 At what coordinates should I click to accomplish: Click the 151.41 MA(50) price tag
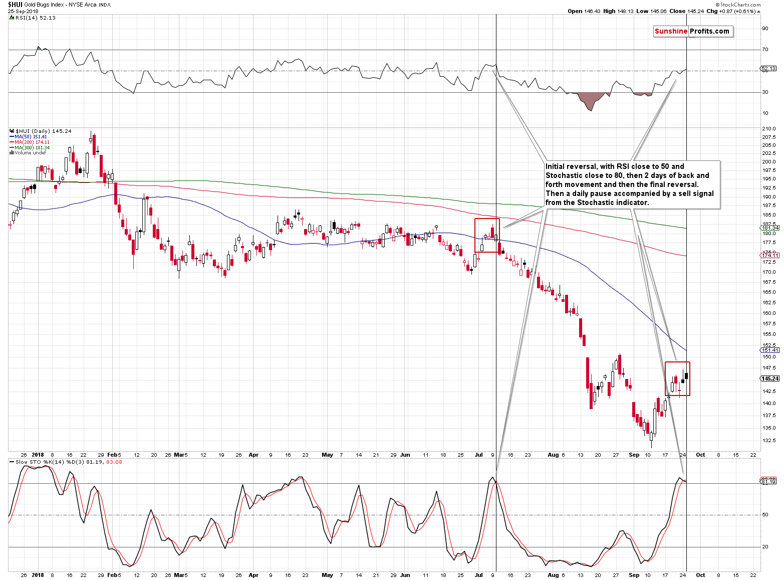pyautogui.click(x=770, y=350)
